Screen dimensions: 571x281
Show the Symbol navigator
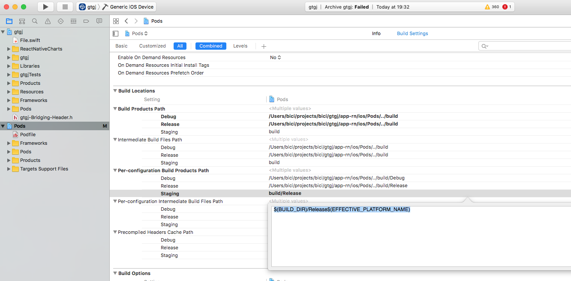(22, 21)
